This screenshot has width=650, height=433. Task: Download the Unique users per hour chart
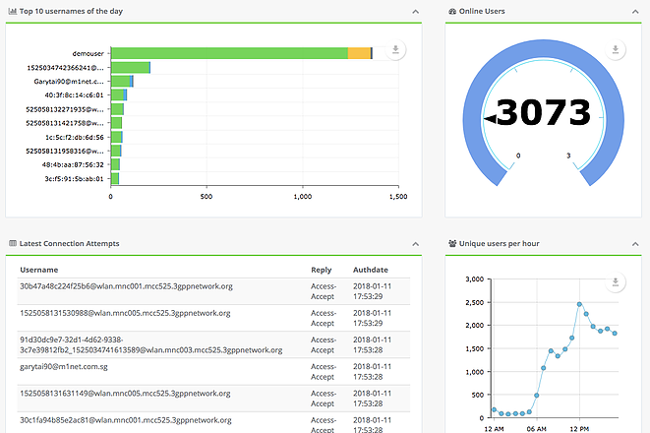tap(615, 283)
